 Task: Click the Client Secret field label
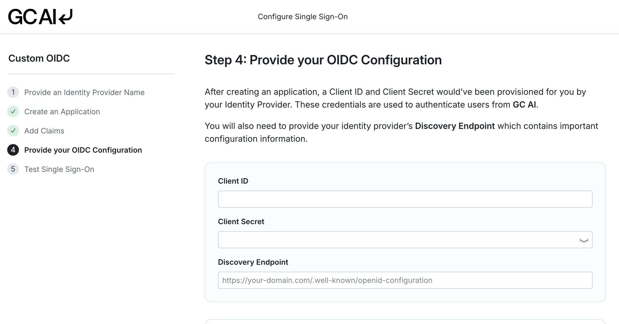(241, 222)
